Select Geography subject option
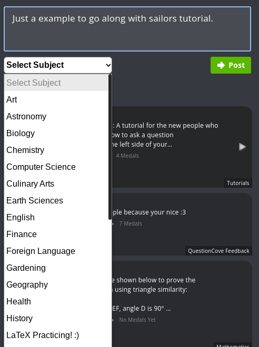The height and width of the screenshot is (347, 259). pos(56,284)
